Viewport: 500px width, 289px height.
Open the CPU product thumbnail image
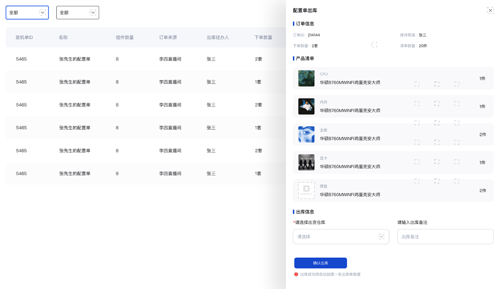[x=306, y=78]
